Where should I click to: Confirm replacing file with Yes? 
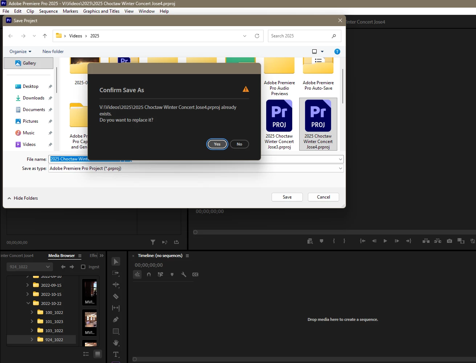point(217,144)
